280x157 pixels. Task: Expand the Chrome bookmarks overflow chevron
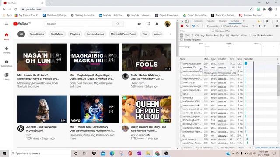276,15
